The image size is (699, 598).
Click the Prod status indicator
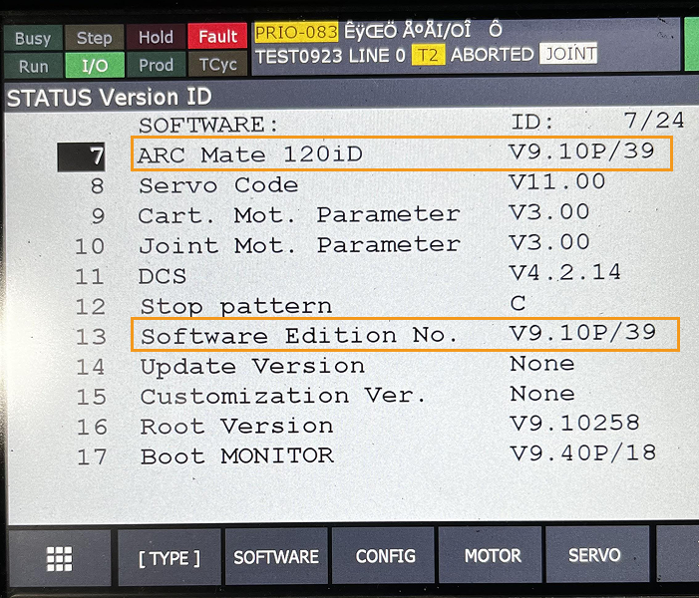156,65
